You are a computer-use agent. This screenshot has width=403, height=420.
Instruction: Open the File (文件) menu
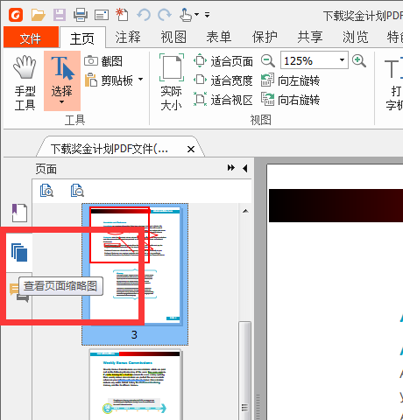pos(31,38)
